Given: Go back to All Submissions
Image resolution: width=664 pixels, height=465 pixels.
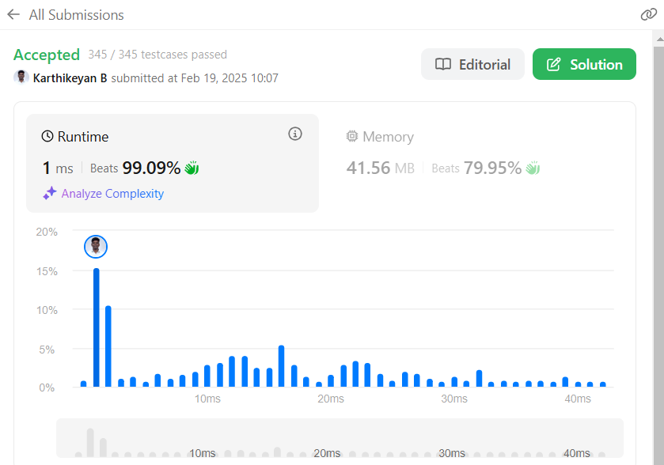Looking at the screenshot, I should pyautogui.click(x=76, y=14).
